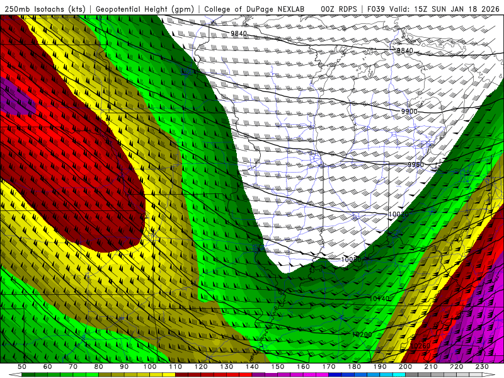The height and width of the screenshot is (378, 504).
Task: Select the dark green swatch below the 50 label
Action: pyautogui.click(x=28, y=375)
